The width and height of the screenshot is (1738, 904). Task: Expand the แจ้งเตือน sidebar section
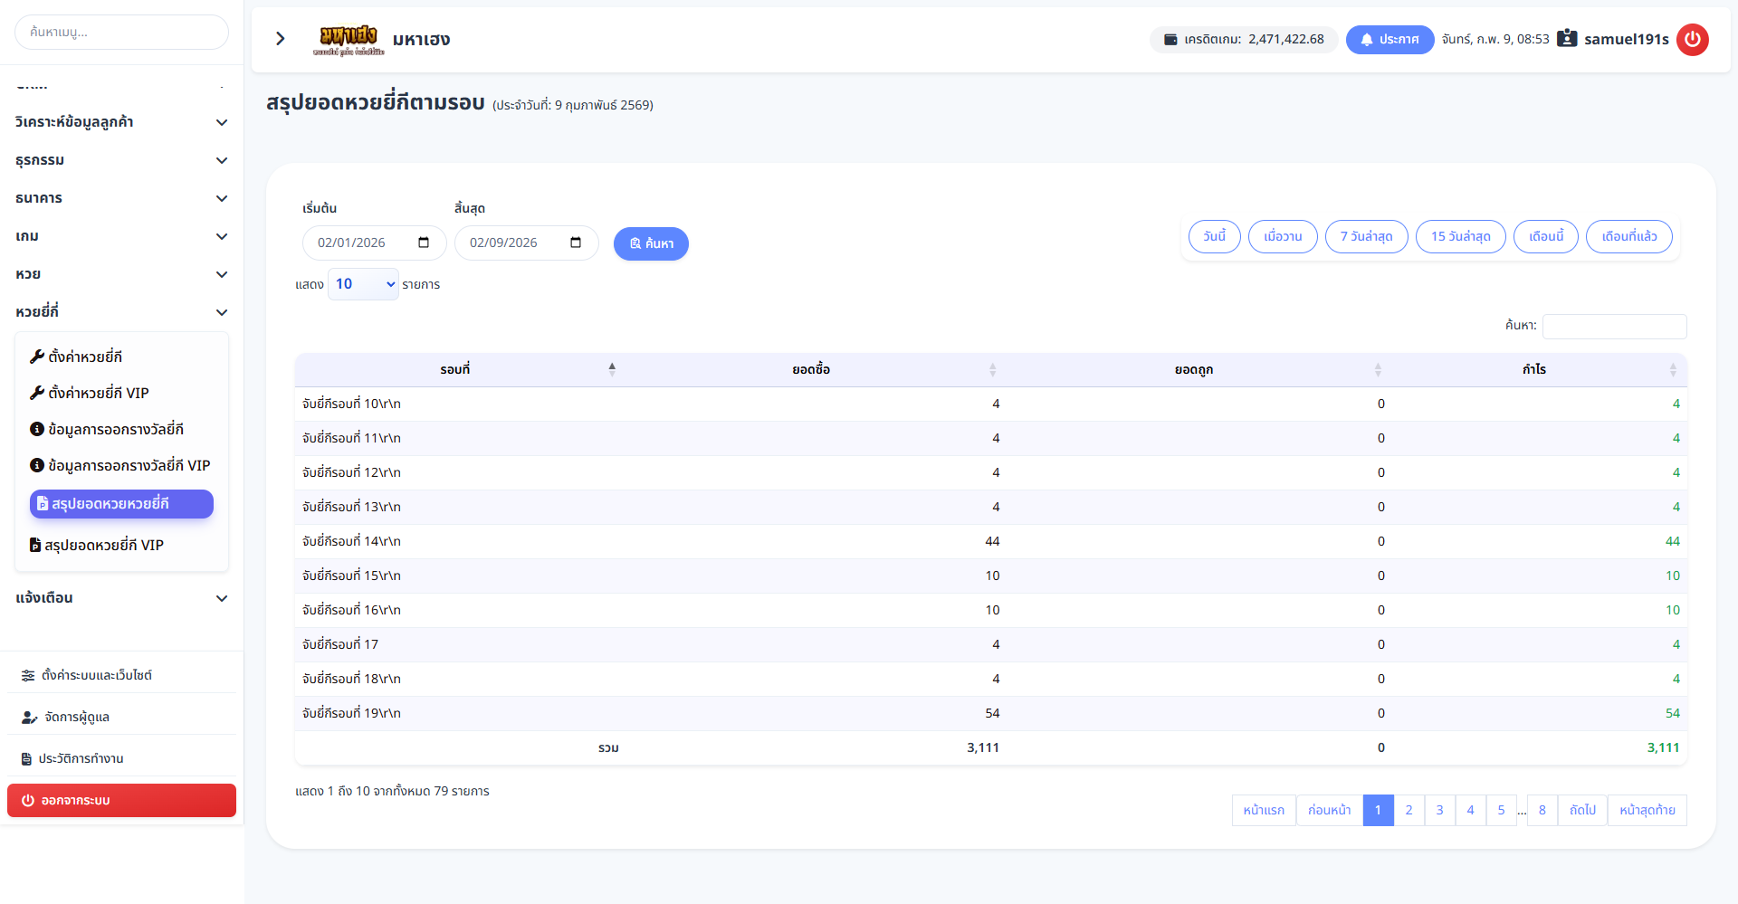(x=121, y=598)
